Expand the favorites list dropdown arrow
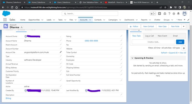The height and width of the screenshot is (104, 192). tap(154, 14)
